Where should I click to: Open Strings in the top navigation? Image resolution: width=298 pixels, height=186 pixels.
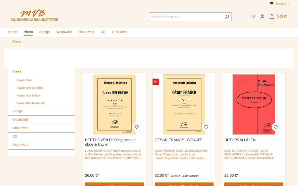(45, 32)
